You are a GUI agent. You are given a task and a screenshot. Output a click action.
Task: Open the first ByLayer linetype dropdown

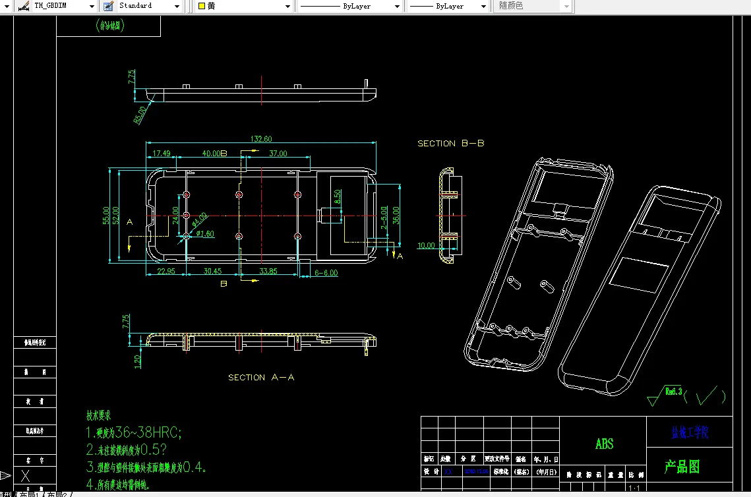(x=397, y=6)
